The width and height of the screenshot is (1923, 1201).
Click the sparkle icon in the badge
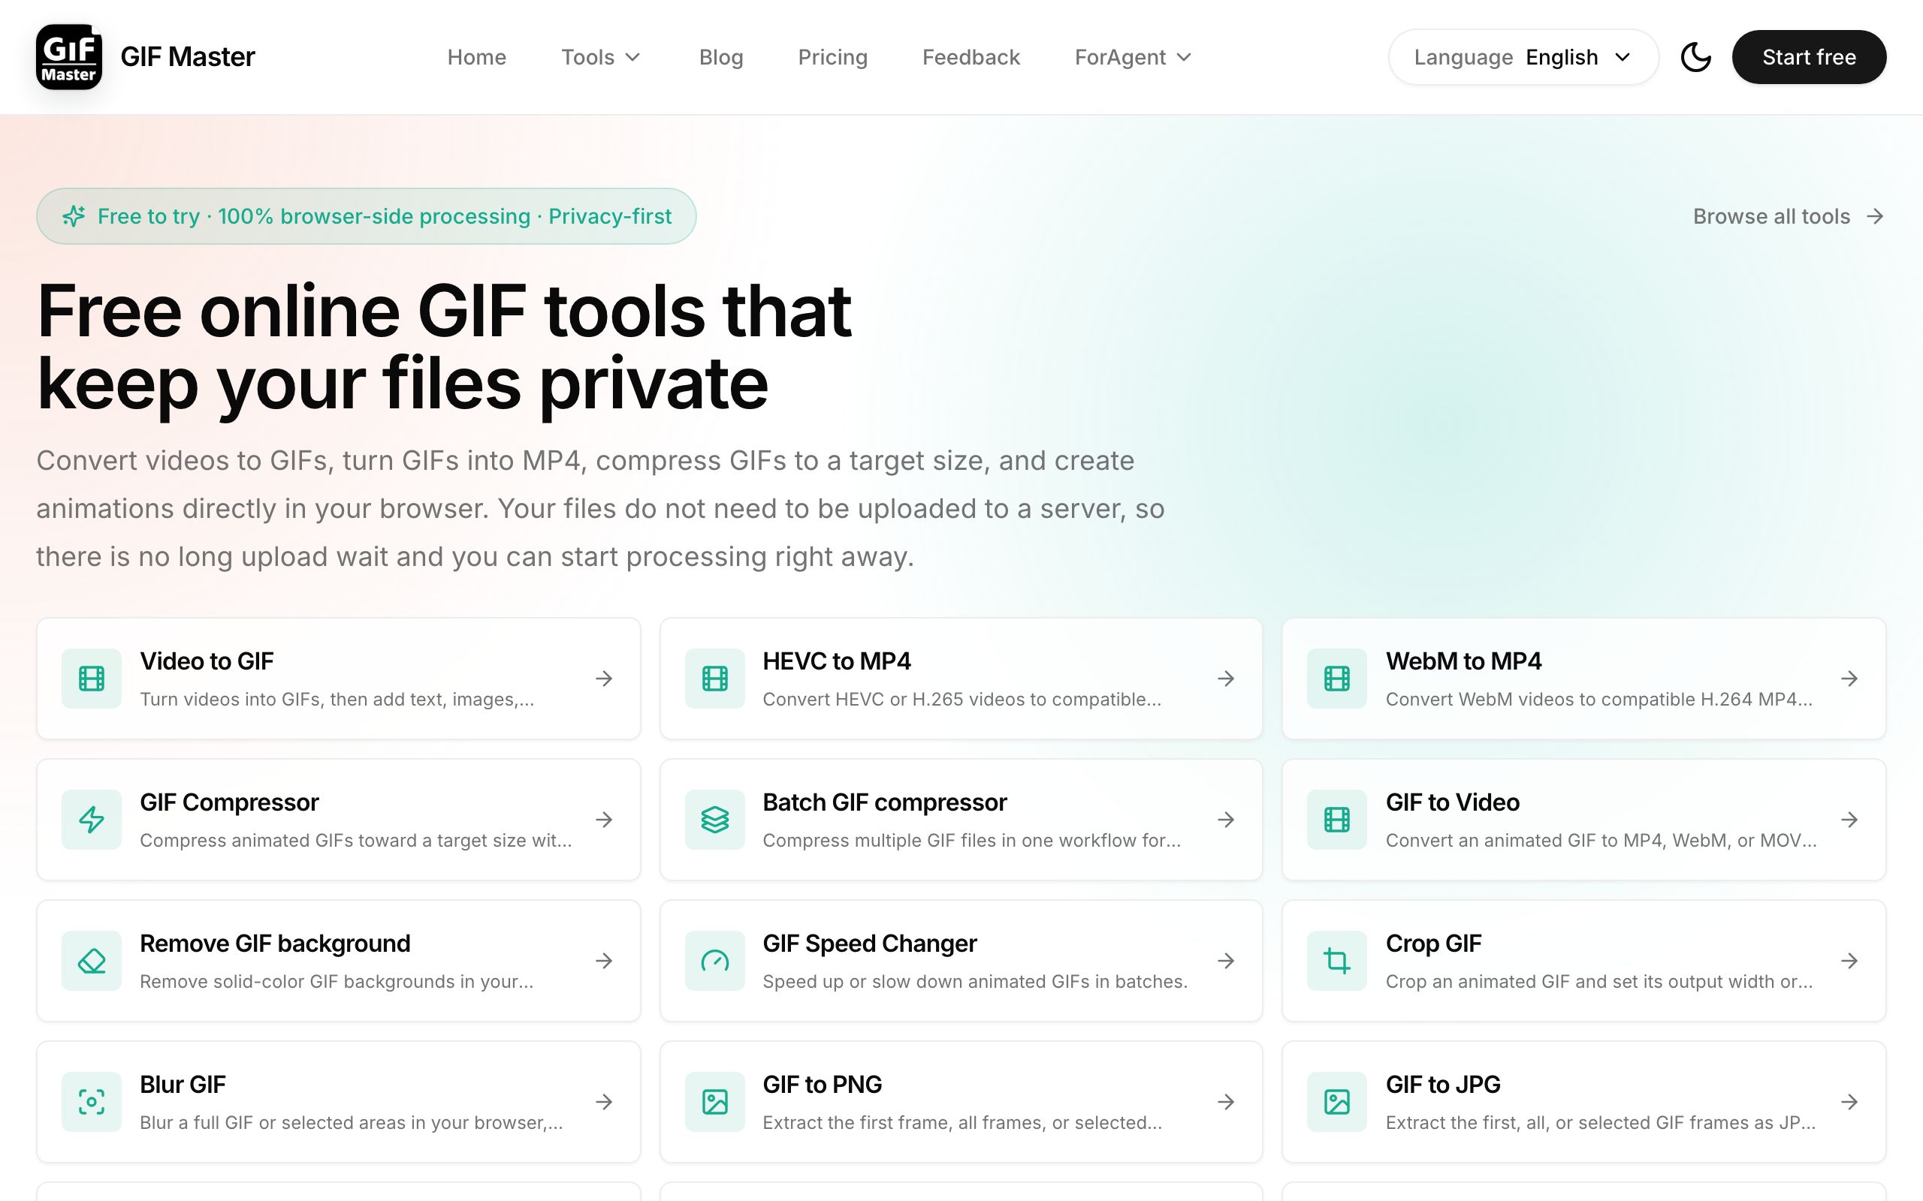(74, 216)
